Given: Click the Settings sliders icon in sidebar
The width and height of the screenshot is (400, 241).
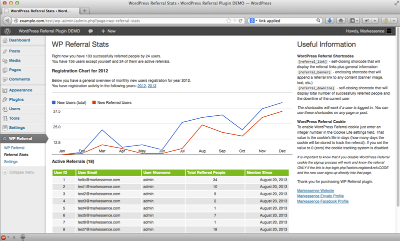Looking at the screenshot, I should 5,128.
